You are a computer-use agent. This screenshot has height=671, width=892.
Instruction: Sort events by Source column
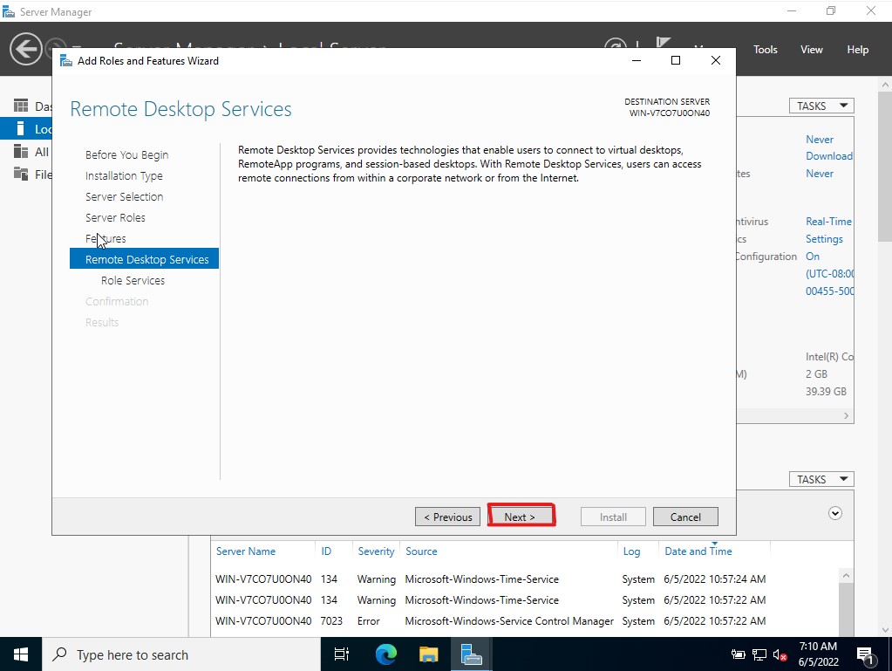click(421, 551)
